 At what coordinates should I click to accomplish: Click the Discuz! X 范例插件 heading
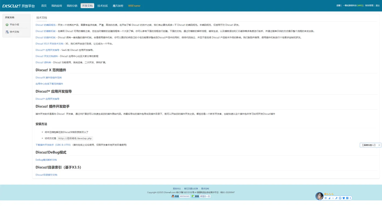(51, 70)
